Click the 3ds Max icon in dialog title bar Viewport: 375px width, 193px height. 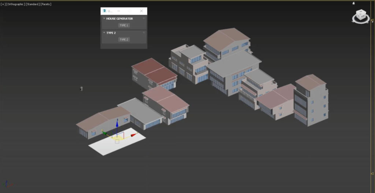point(105,11)
